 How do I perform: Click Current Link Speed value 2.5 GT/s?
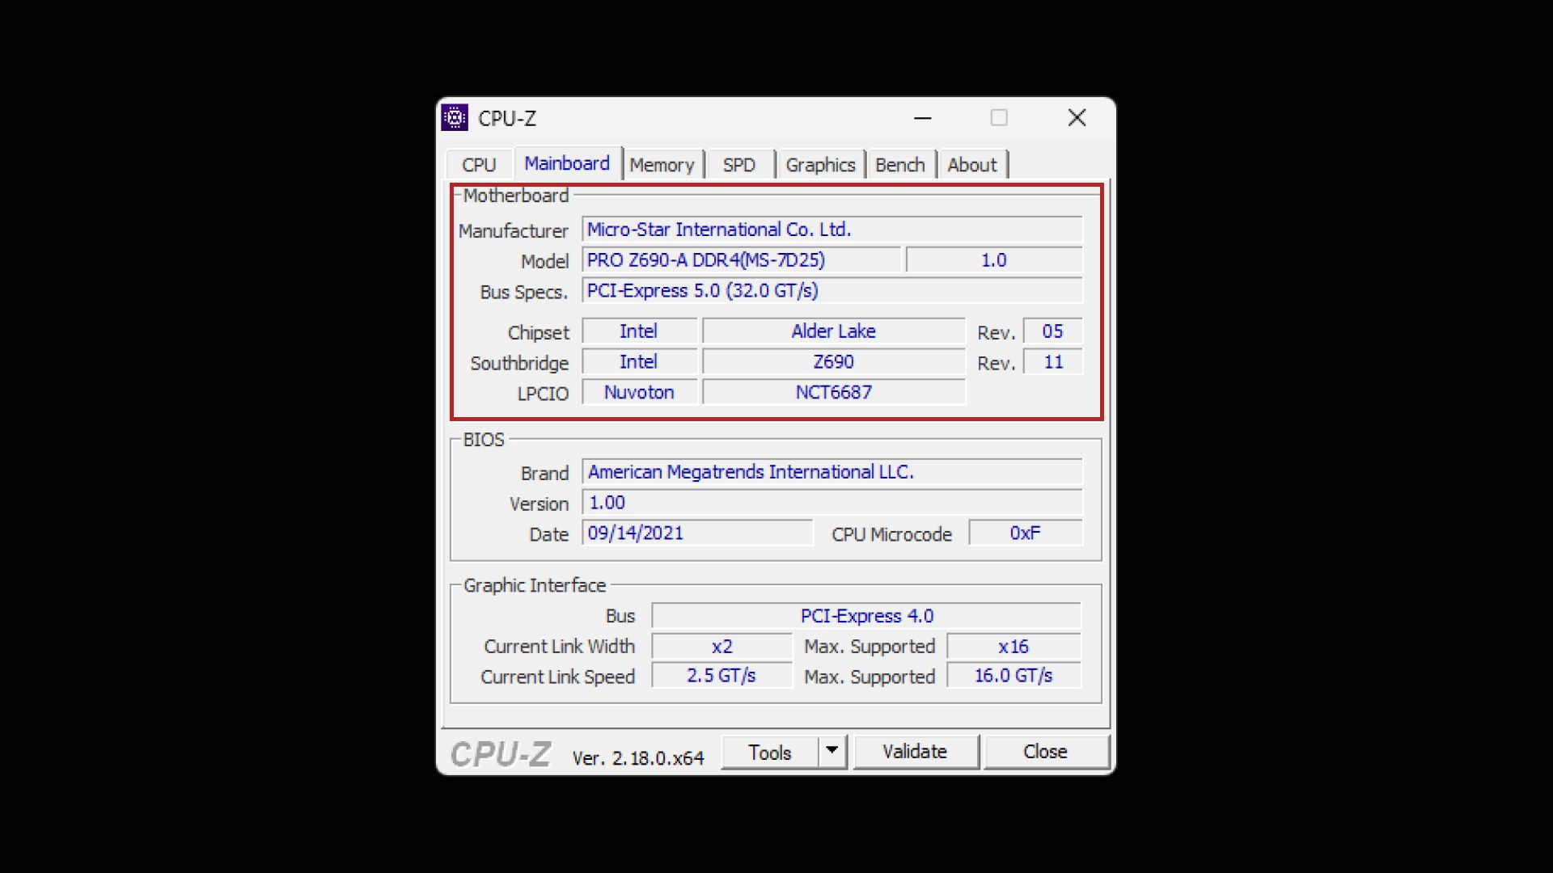pyautogui.click(x=721, y=676)
